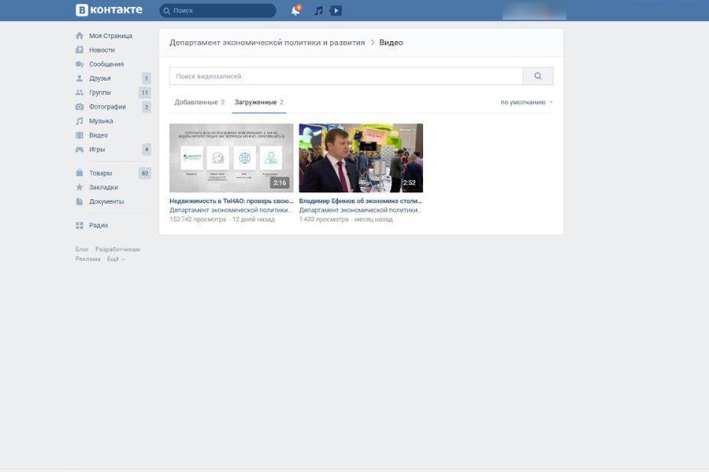Open Товары in the sidebar menu
The width and height of the screenshot is (709, 472).
click(100, 173)
